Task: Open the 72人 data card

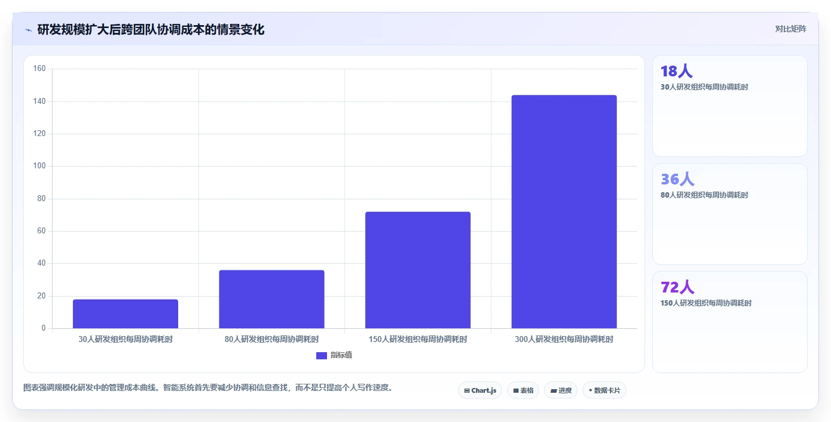Action: click(x=729, y=322)
